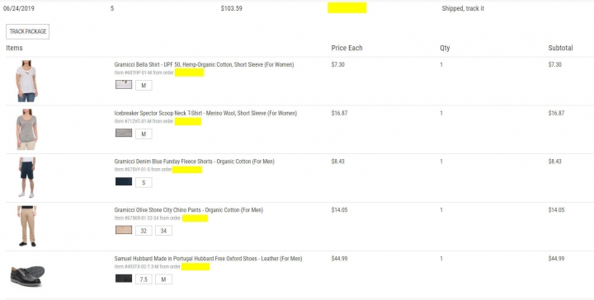594x300 pixels.
Task: Select the gray heather swatch for Icebreaker shirt
Action: pos(124,133)
